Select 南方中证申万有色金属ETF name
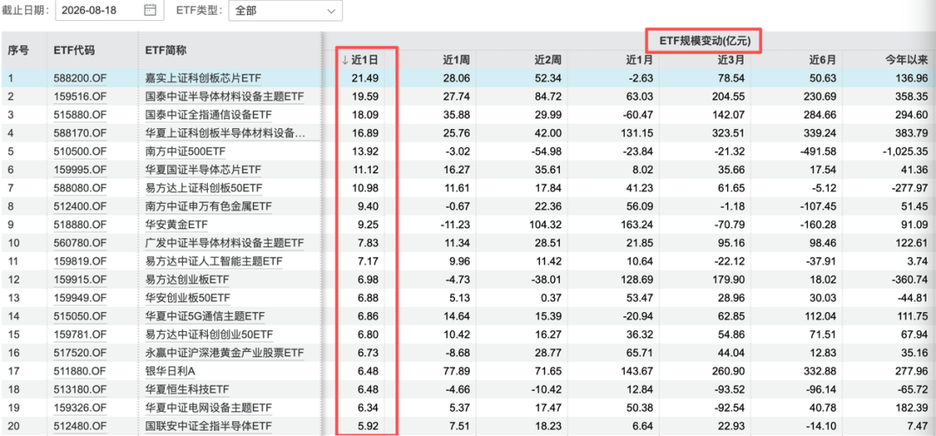This screenshot has height=436, width=936. click(x=208, y=206)
